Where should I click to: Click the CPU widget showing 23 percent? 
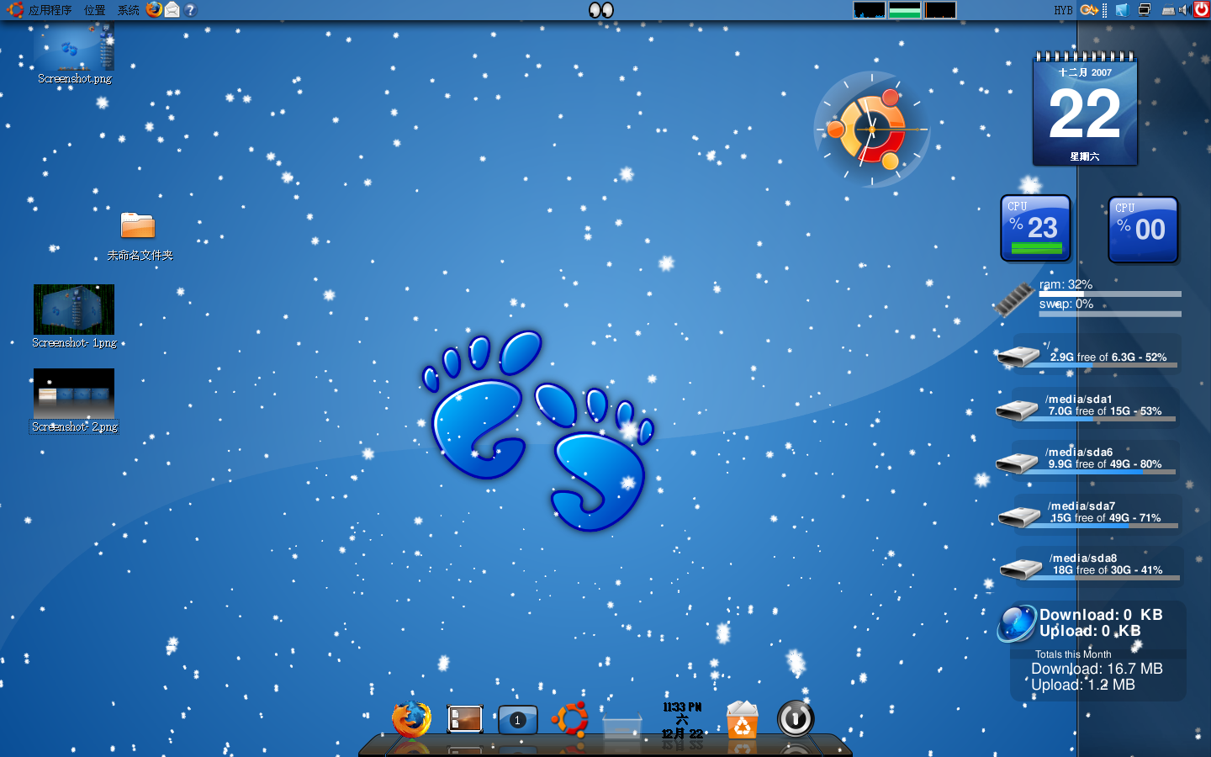1035,228
